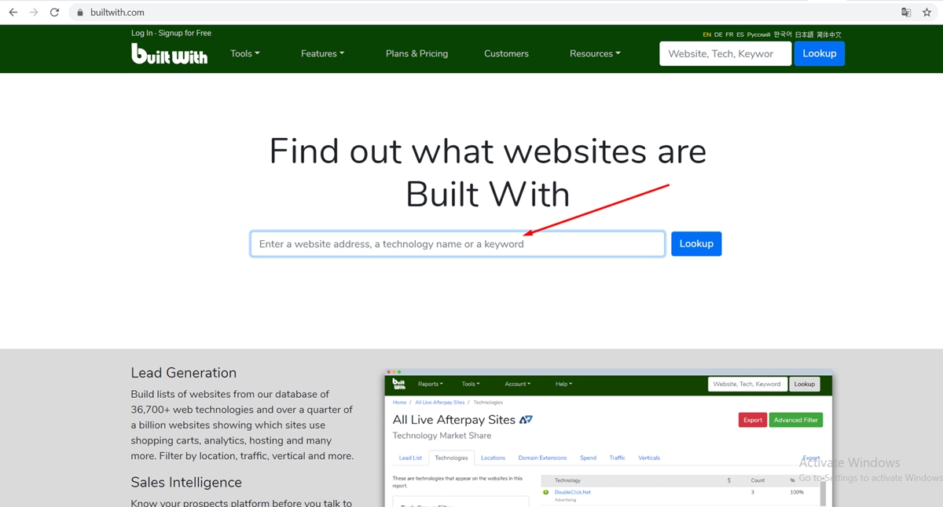943x507 pixels.
Task: Open the Customers page
Action: 506,53
